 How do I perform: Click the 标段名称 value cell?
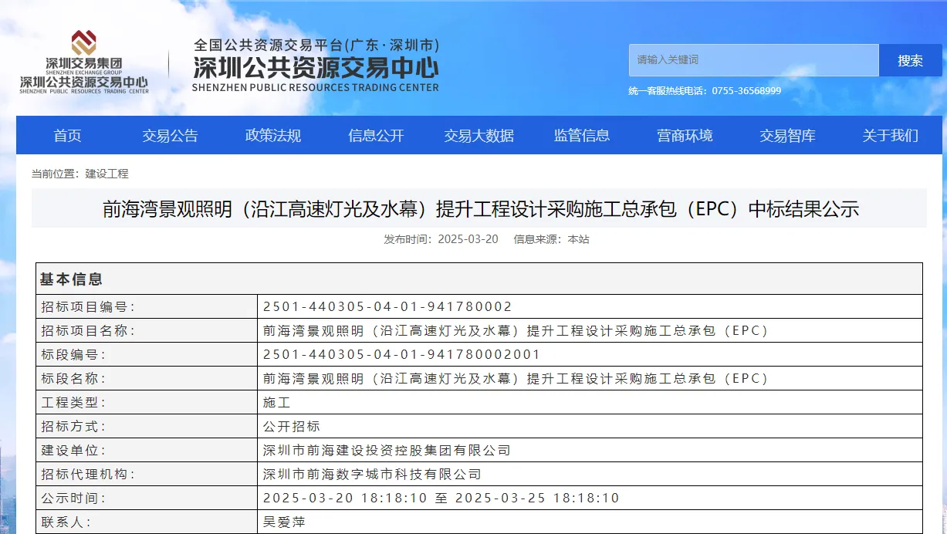pos(590,378)
